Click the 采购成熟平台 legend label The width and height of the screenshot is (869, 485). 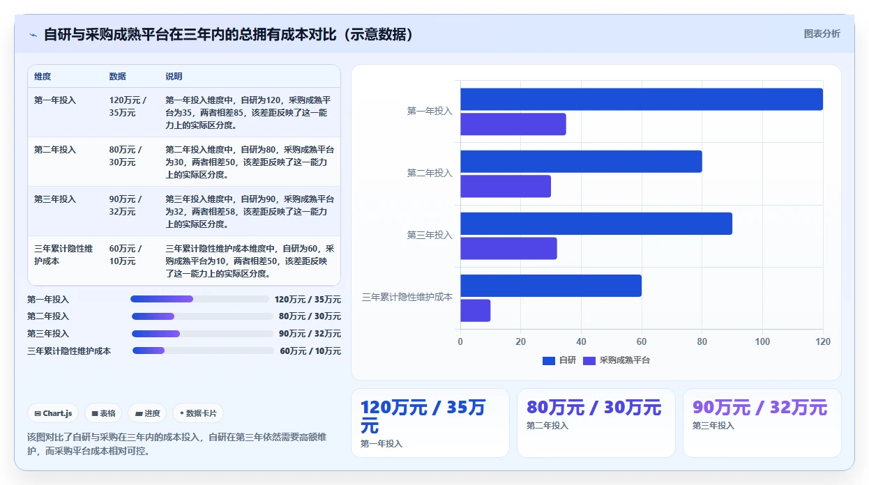click(x=625, y=360)
